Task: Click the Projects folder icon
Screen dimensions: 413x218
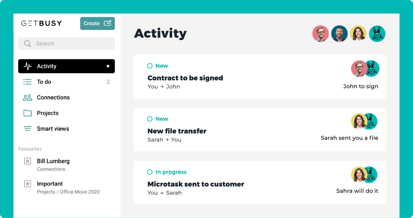Action: [27, 113]
